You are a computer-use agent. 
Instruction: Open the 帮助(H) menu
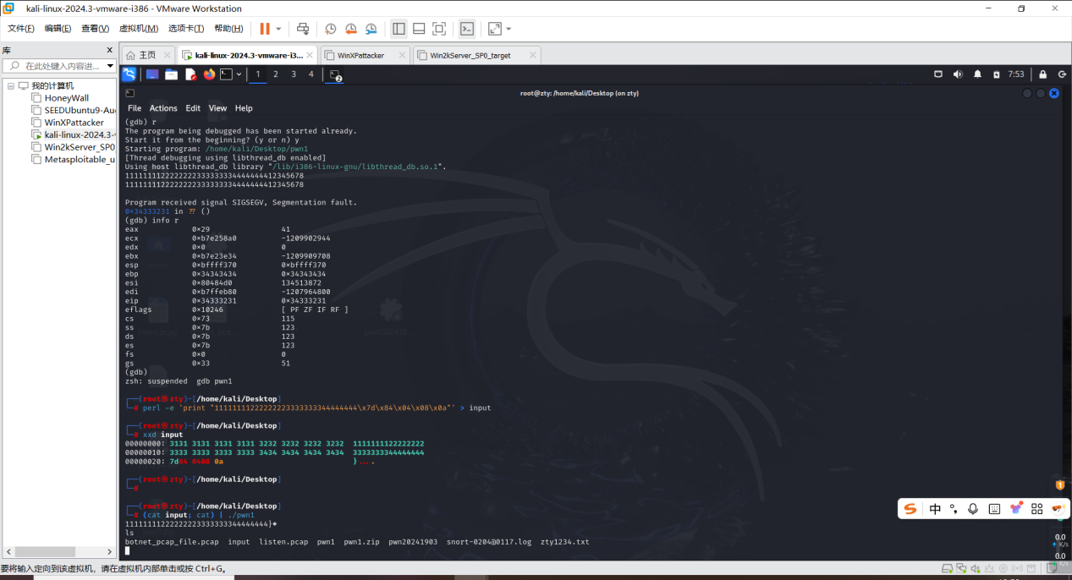point(228,29)
